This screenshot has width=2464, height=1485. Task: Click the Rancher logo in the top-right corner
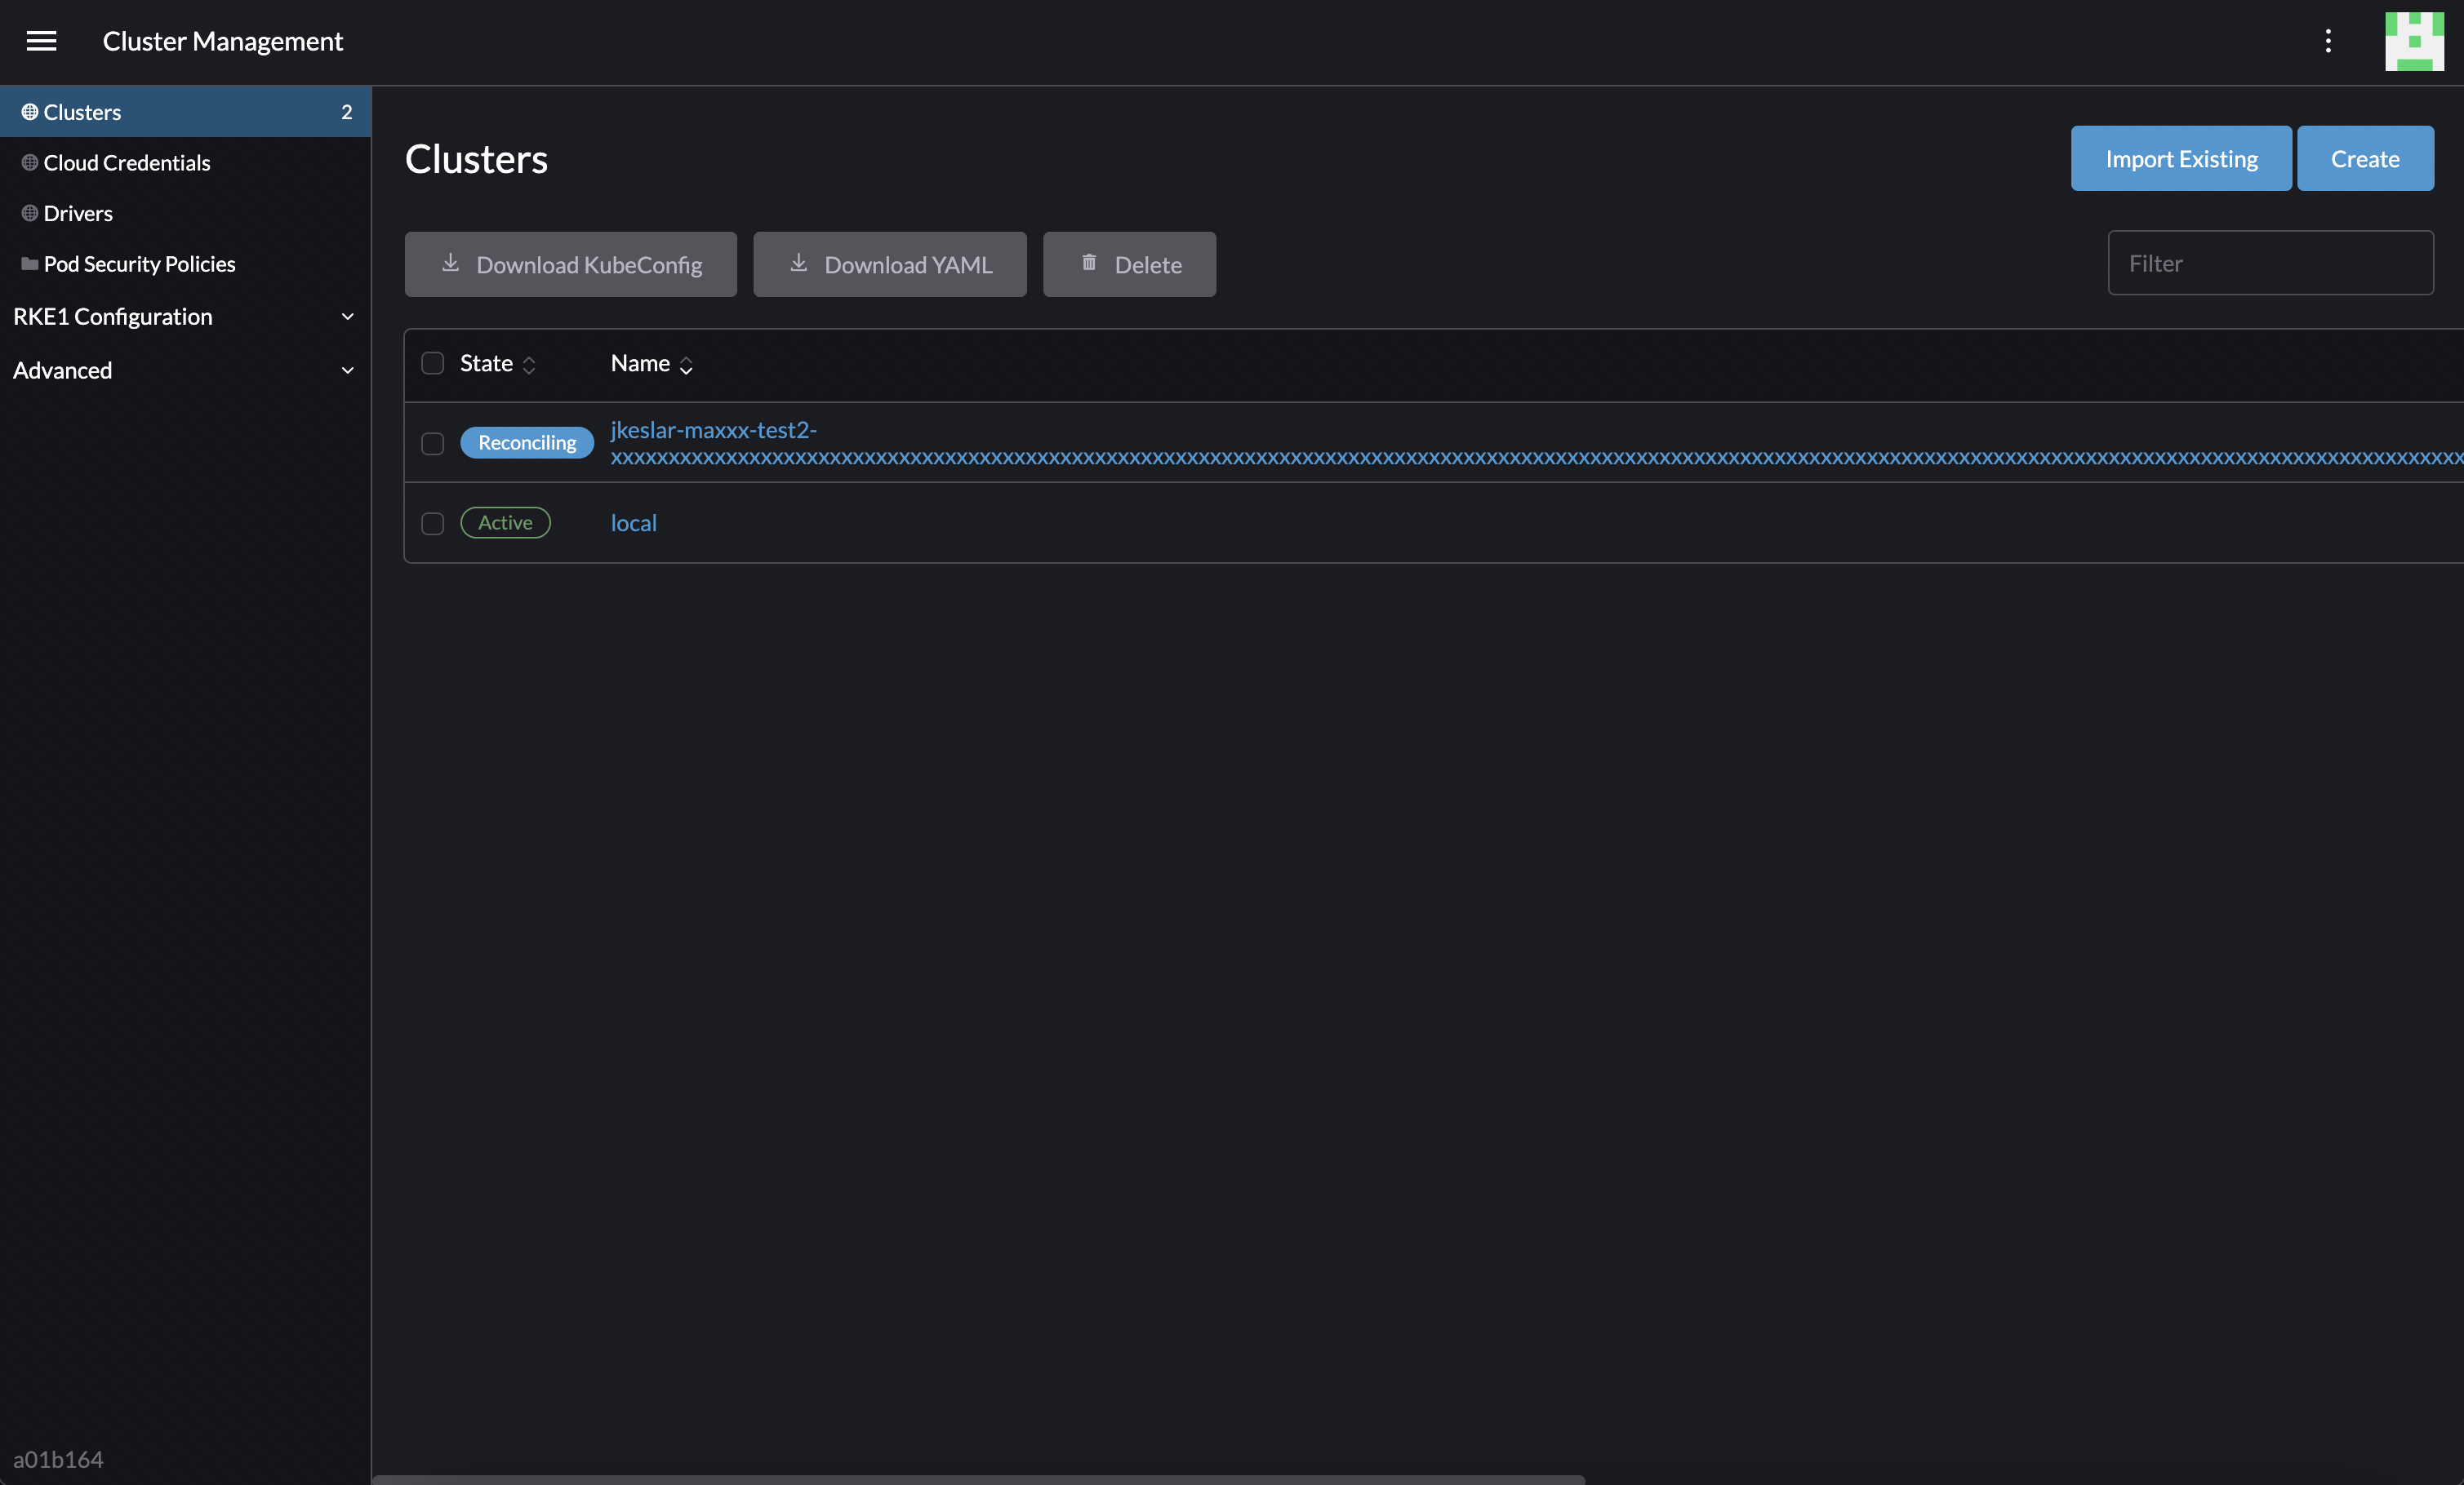[2414, 41]
